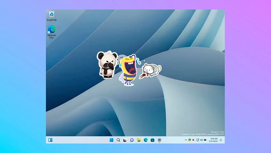Click the red recording dot tray icon
This screenshot has height=153, width=271.
[193, 140]
